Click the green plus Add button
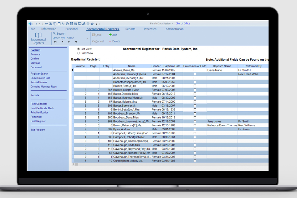The width and height of the screenshot is (297, 198). (113, 35)
